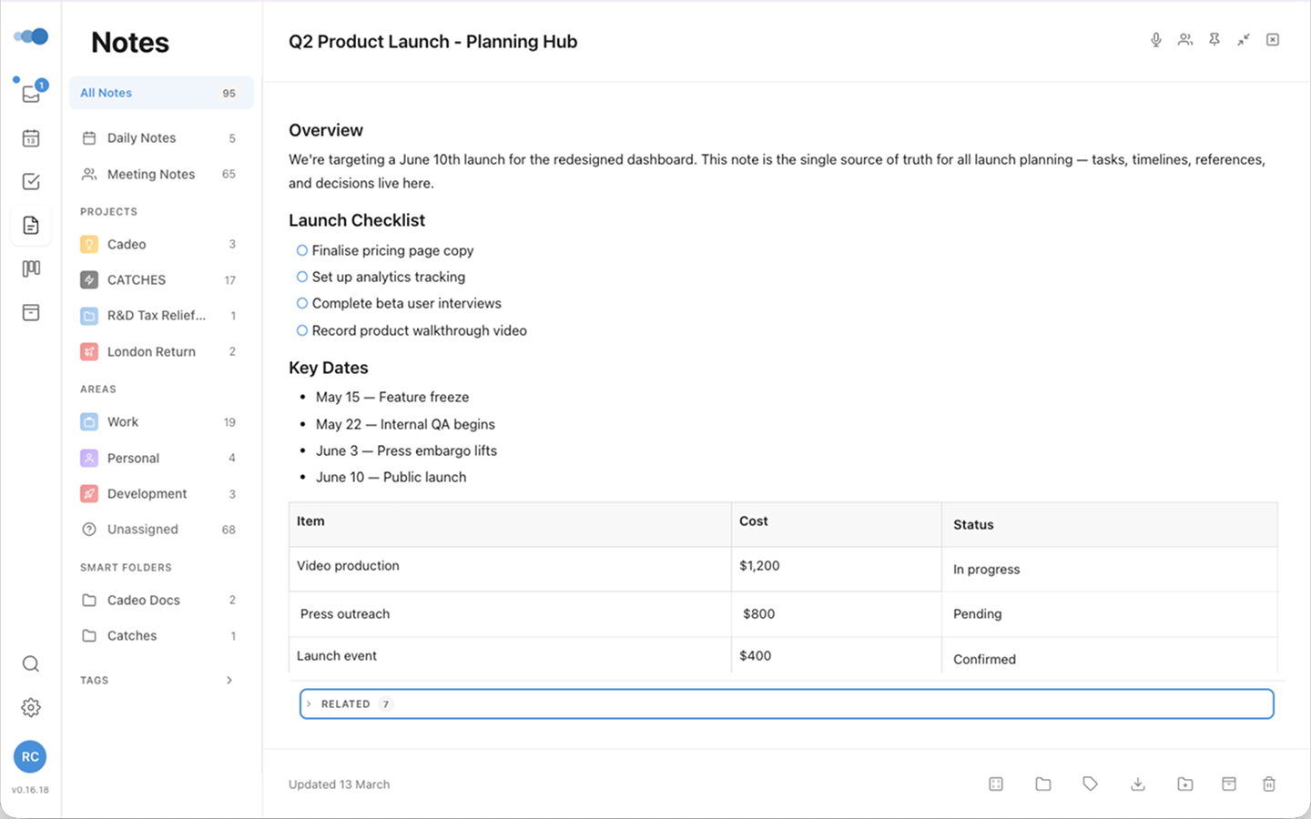Select All Notes in the sidebar

pos(107,93)
